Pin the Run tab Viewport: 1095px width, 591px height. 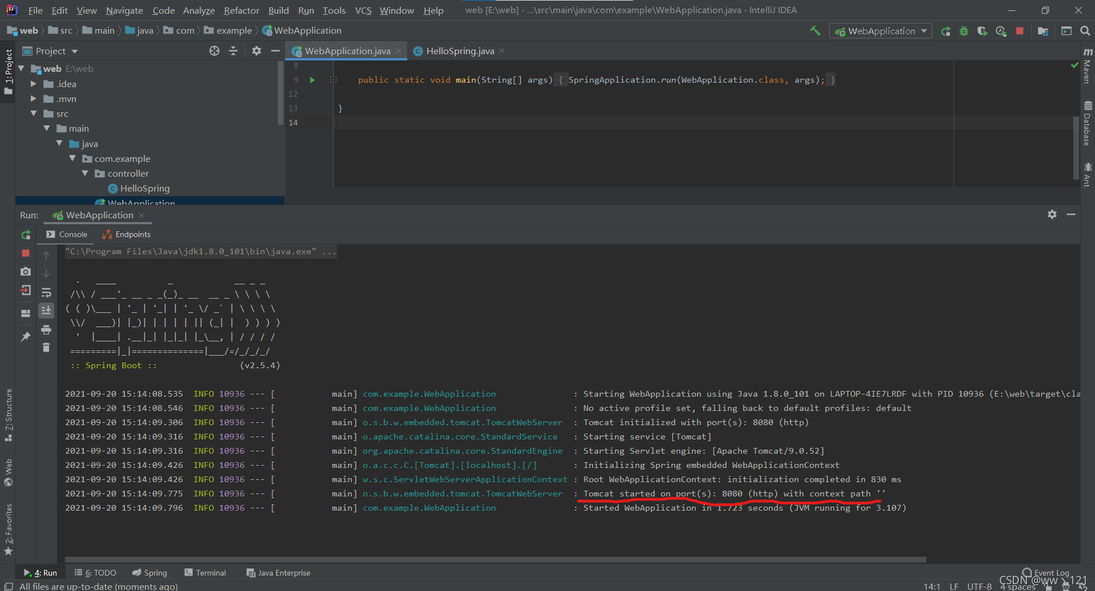[x=26, y=337]
